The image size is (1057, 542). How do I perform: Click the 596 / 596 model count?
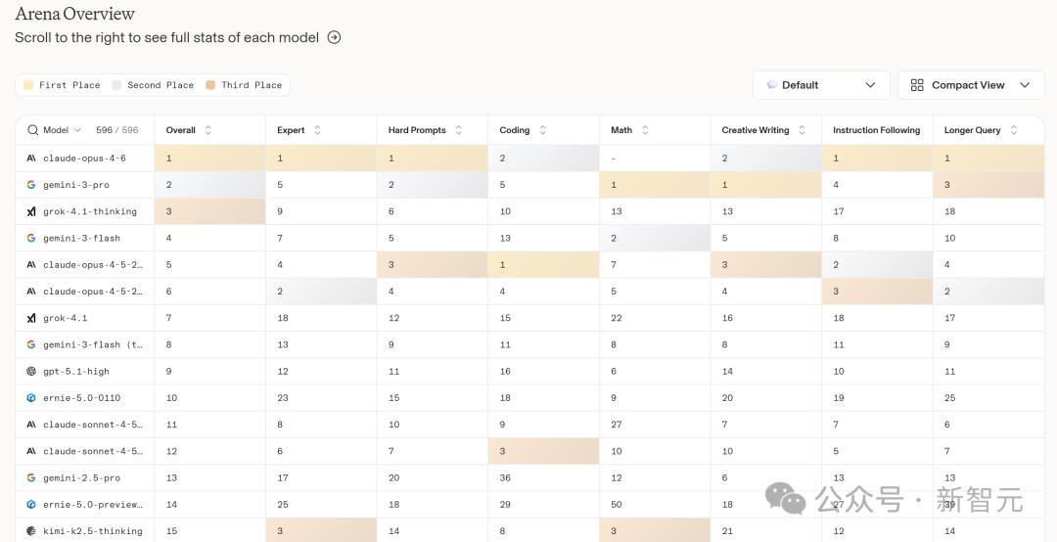[117, 130]
